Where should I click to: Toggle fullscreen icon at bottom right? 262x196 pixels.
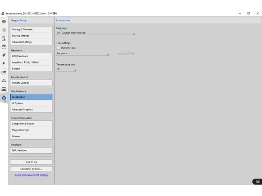point(258,181)
